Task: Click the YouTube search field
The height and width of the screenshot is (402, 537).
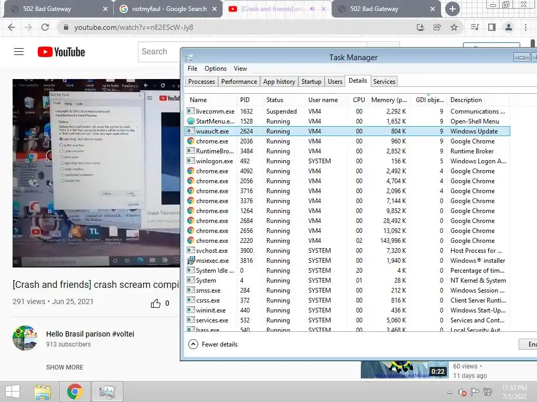Action: click(x=159, y=52)
